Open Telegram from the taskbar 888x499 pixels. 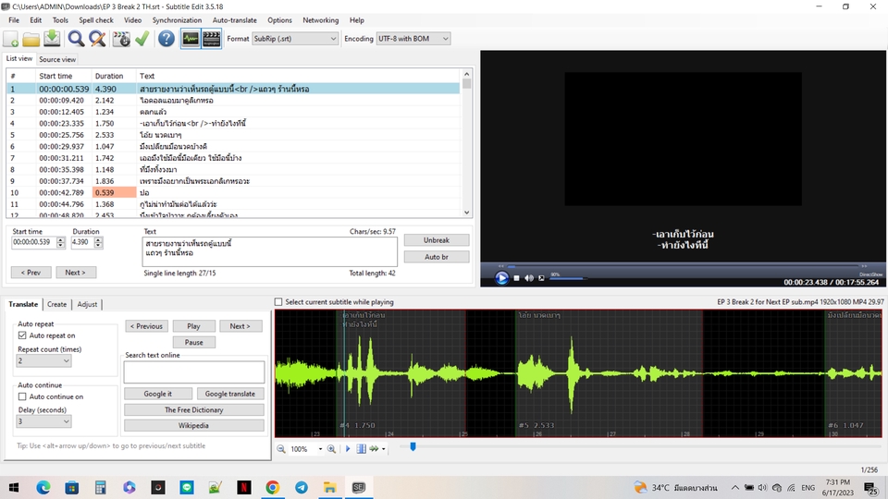302,487
